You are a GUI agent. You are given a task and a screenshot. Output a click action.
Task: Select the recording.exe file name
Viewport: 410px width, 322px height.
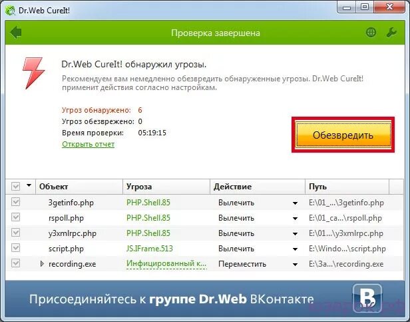tap(72, 264)
